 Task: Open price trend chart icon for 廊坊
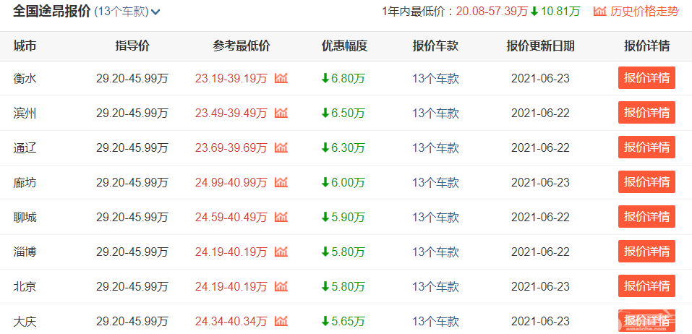pyautogui.click(x=281, y=183)
